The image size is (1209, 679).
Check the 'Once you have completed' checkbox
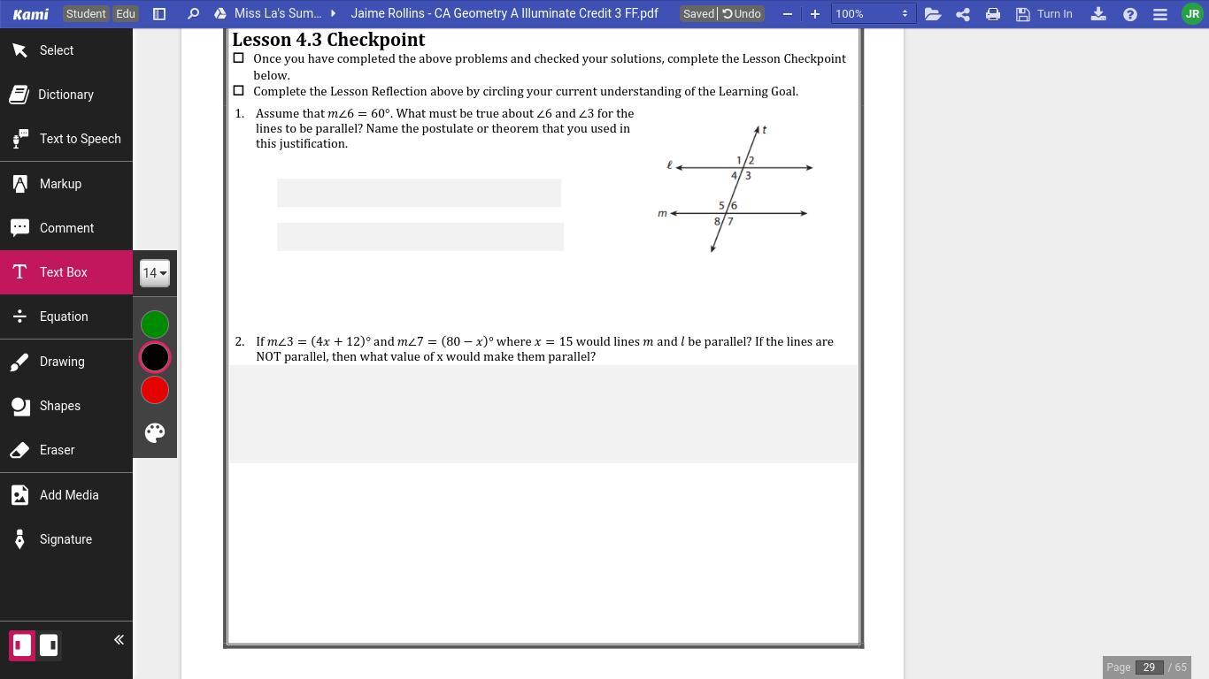pyautogui.click(x=238, y=58)
